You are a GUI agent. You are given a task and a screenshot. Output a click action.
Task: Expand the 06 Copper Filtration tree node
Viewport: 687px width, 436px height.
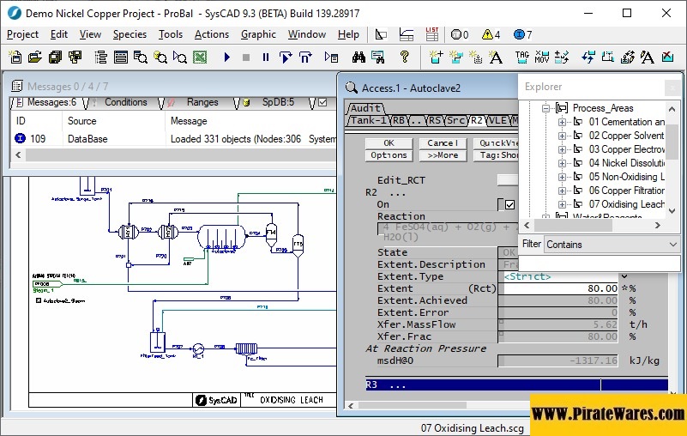coord(562,191)
